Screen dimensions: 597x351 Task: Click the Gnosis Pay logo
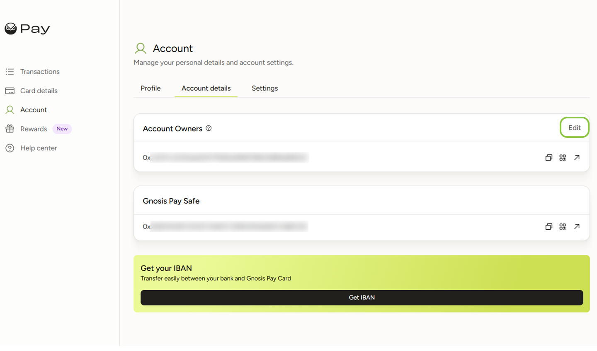click(x=27, y=29)
